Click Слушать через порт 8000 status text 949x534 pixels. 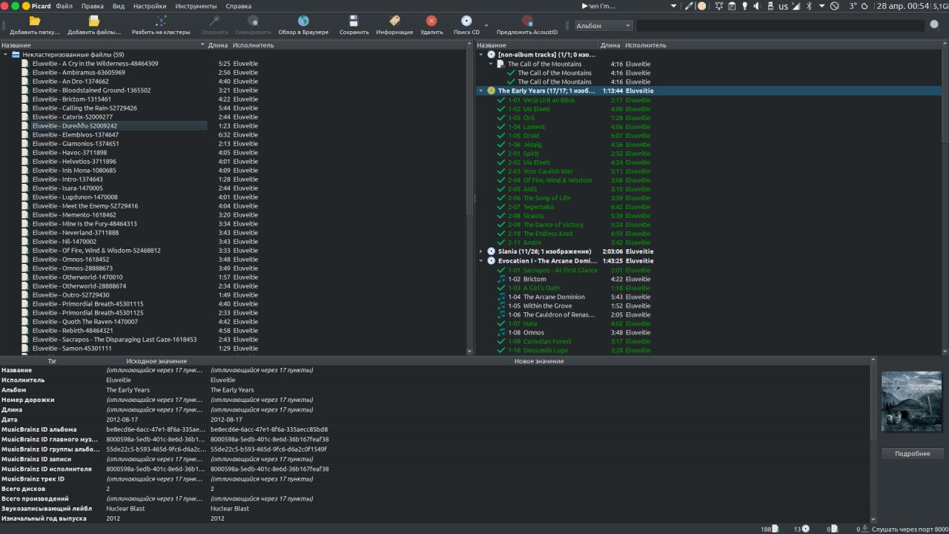910,529
